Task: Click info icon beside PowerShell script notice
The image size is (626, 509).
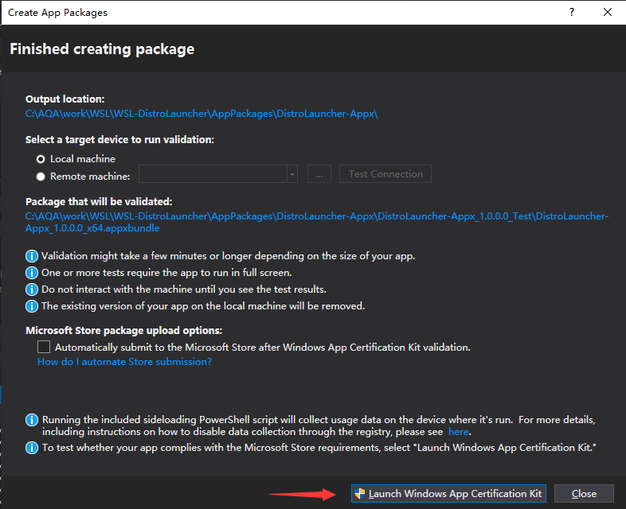Action: click(32, 420)
